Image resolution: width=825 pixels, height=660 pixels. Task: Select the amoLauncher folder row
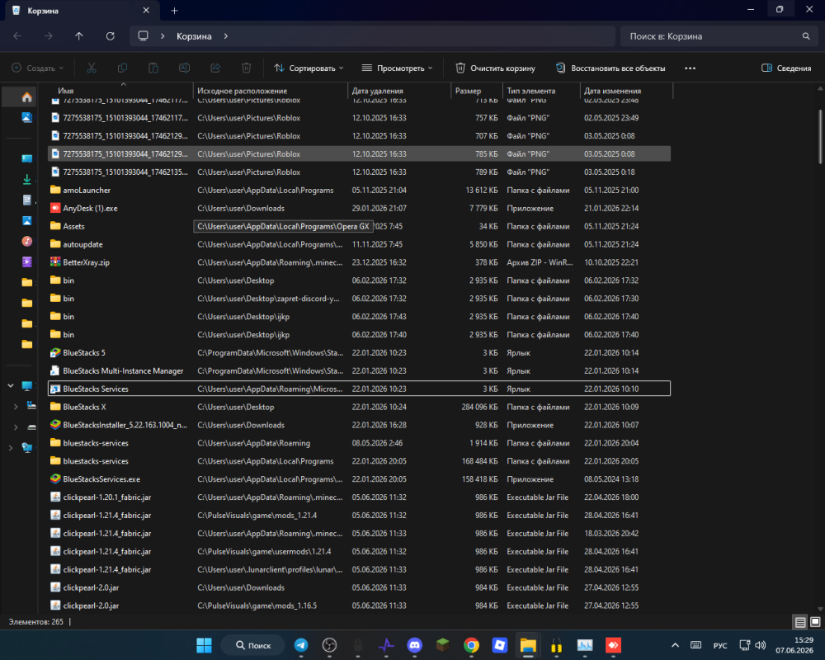pos(360,190)
